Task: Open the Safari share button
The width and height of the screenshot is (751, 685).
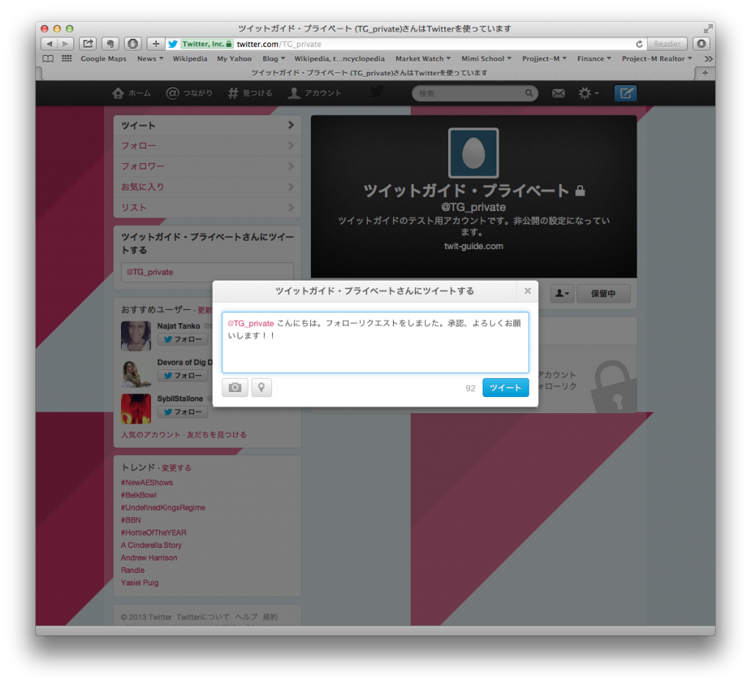Action: [x=88, y=44]
